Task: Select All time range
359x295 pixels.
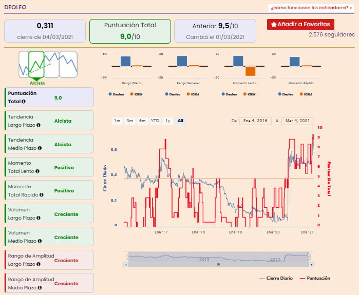Action: [180, 121]
